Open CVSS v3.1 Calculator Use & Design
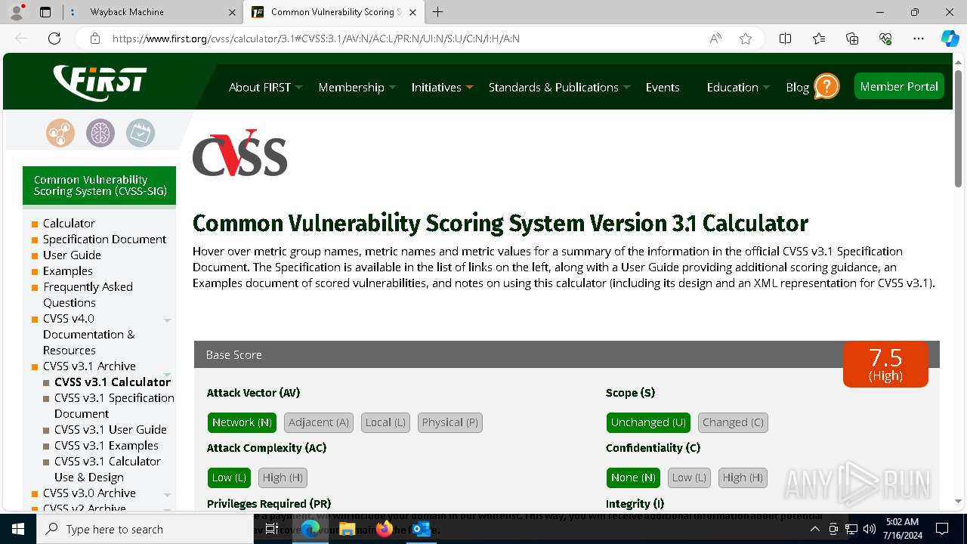Image resolution: width=967 pixels, height=544 pixels. coord(107,469)
